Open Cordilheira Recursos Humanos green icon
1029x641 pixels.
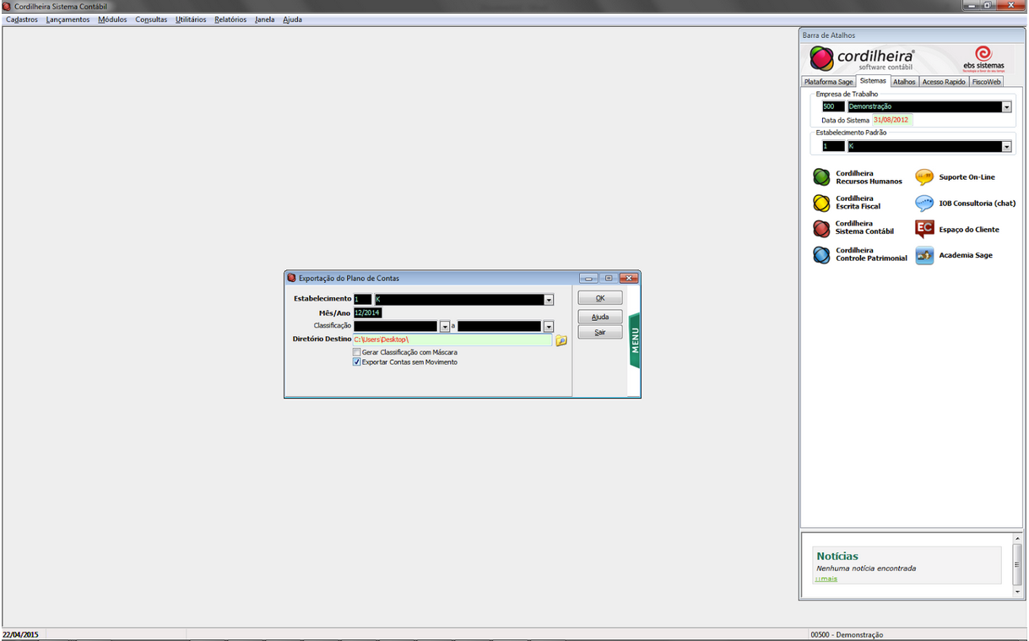pyautogui.click(x=821, y=177)
